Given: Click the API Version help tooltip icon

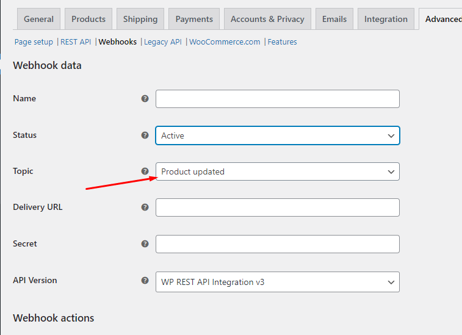Looking at the screenshot, I should coord(145,280).
